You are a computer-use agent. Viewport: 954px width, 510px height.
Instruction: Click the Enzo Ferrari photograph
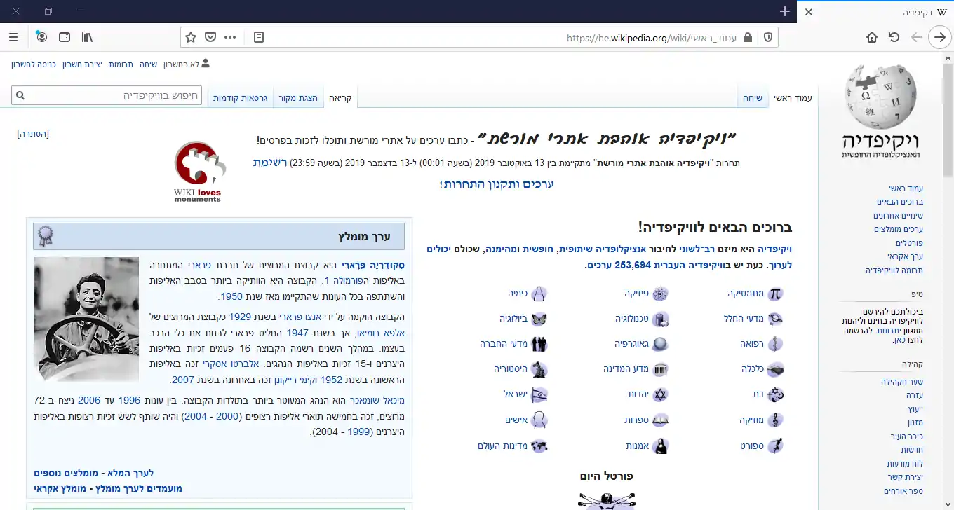[x=86, y=319]
